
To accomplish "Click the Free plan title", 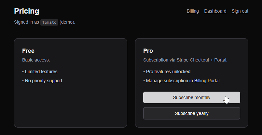I will (x=28, y=51).
